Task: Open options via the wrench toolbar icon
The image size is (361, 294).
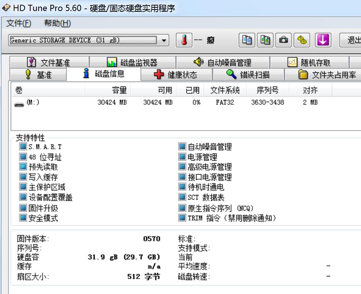Action: 302,40
